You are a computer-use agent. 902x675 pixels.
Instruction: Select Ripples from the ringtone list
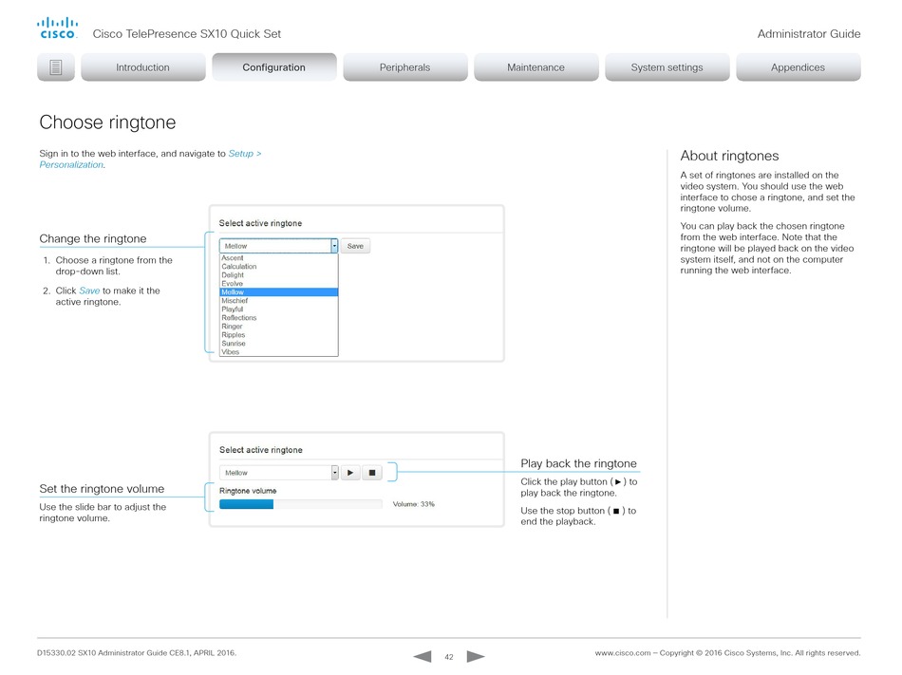click(x=234, y=335)
